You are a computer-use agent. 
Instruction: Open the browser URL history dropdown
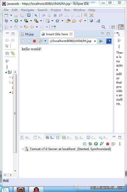tap(95, 41)
